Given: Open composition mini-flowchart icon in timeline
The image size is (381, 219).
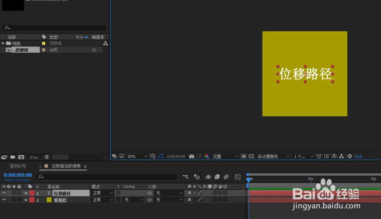Looking at the screenshot, I should [x=186, y=177].
